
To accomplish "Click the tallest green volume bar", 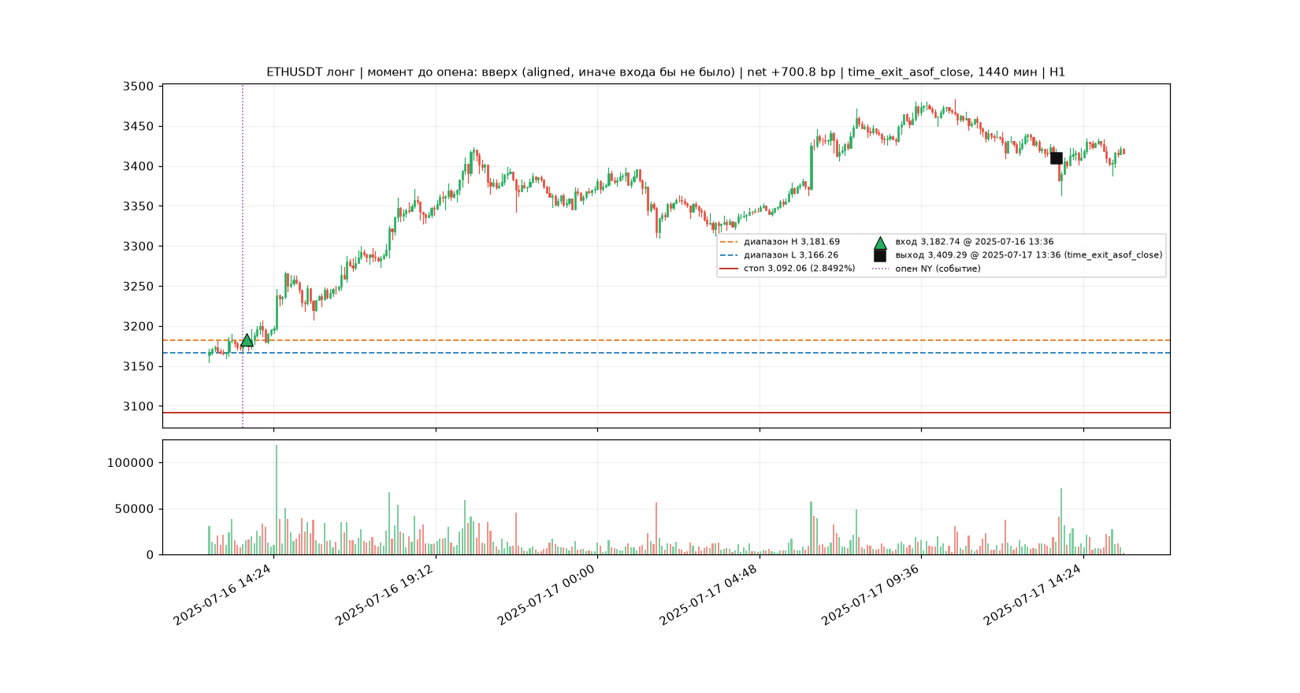I will click(277, 500).
